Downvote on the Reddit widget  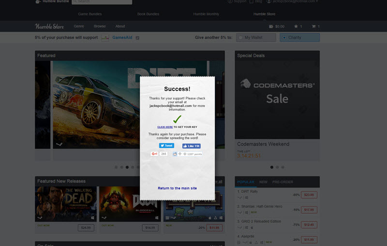coord(185,154)
